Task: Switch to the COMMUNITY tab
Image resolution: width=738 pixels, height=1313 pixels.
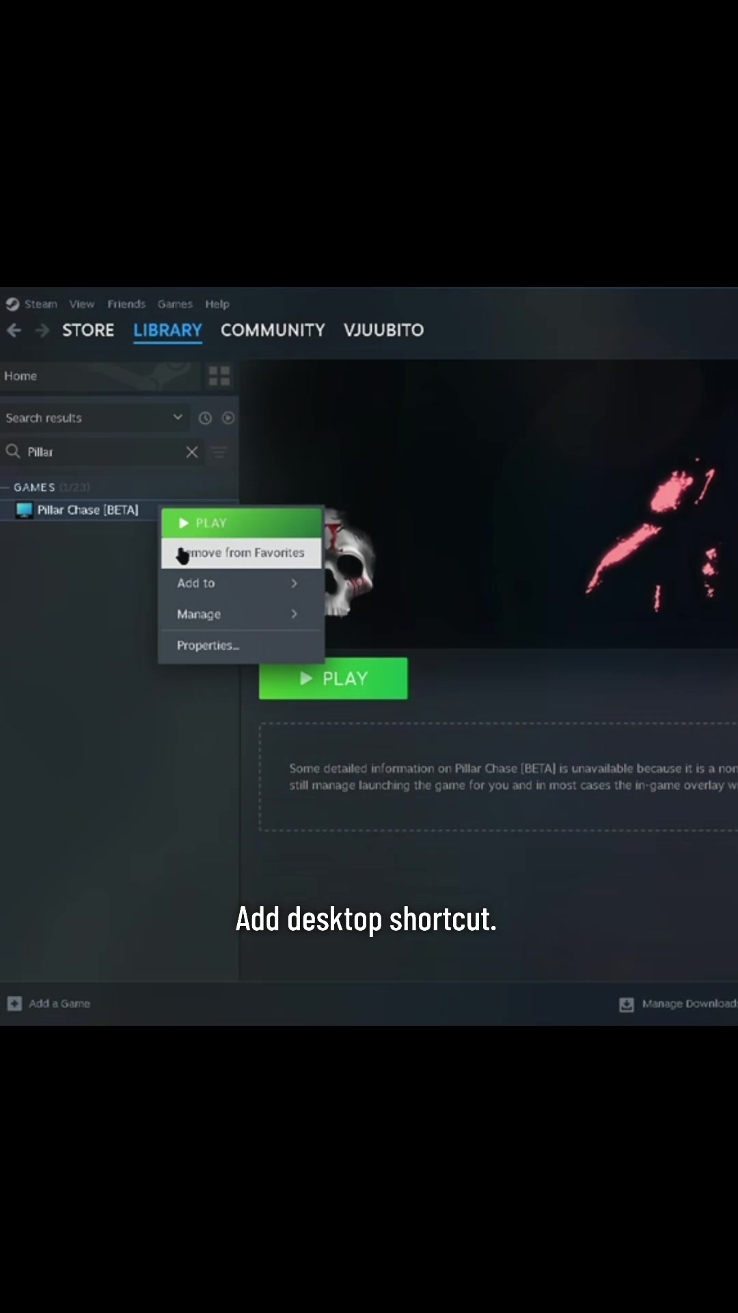Action: pyautogui.click(x=273, y=330)
